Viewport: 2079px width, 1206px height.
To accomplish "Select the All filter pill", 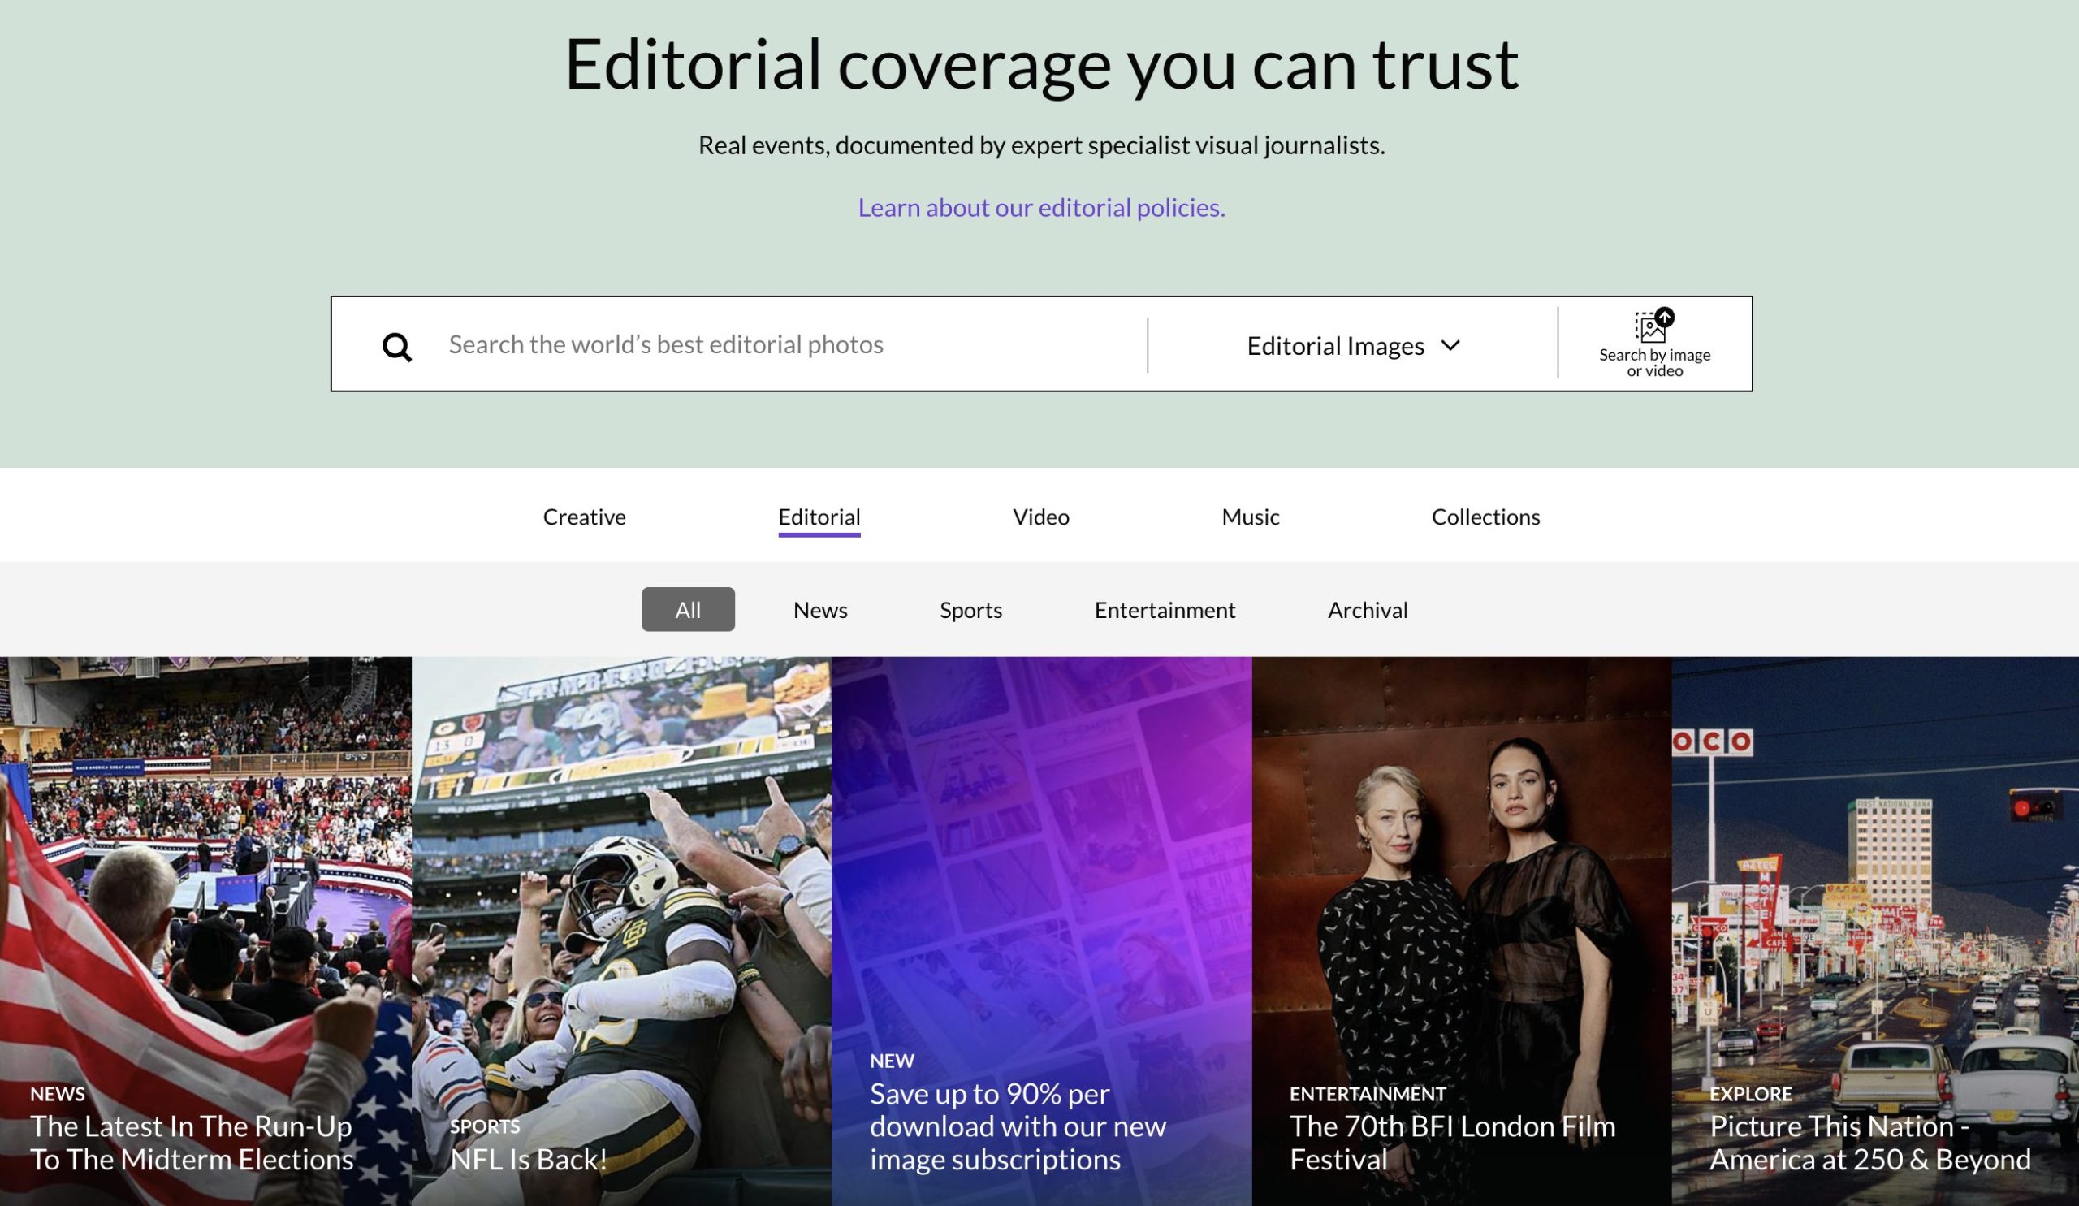I will click(x=688, y=610).
